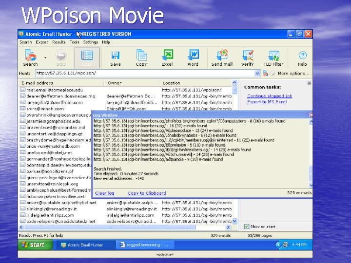Click the Stop toolbar icon
The width and height of the screenshot is (351, 263).
tap(61, 57)
